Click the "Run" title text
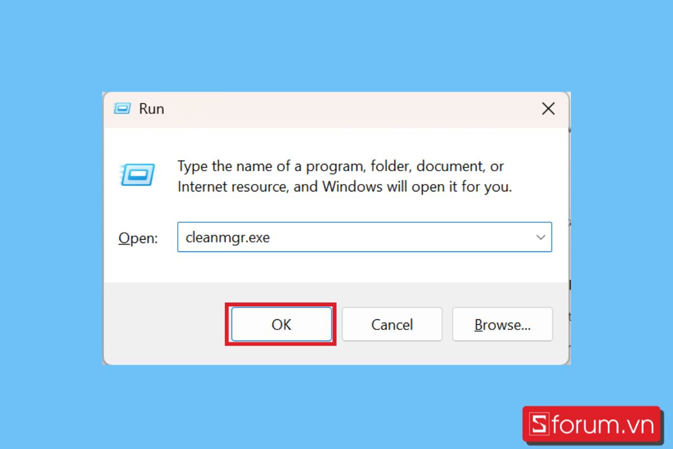673x449 pixels. click(x=151, y=108)
